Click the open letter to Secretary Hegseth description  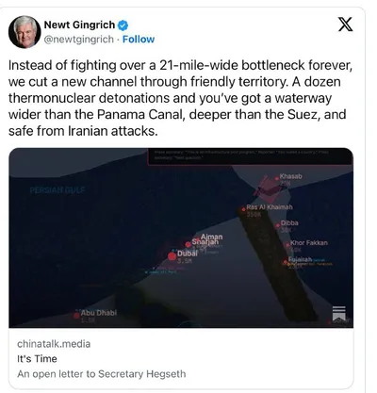102,374
